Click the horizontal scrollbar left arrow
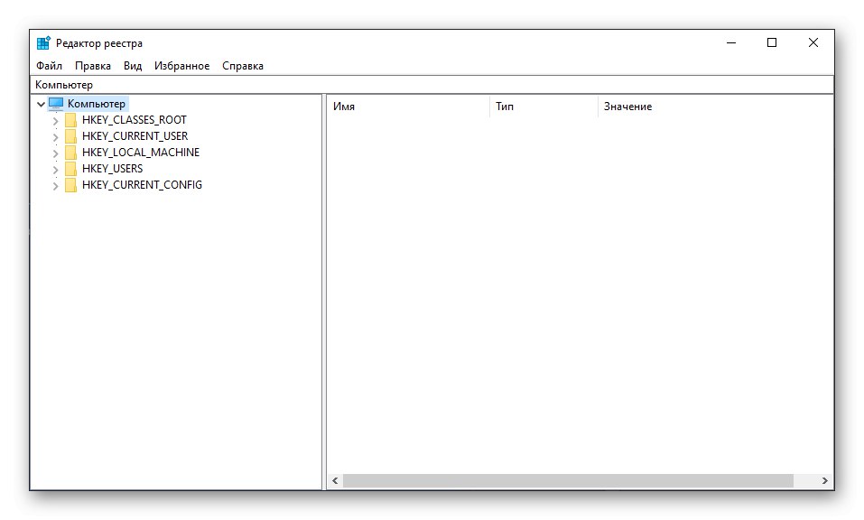This screenshot has width=864, height=520. pos(335,481)
